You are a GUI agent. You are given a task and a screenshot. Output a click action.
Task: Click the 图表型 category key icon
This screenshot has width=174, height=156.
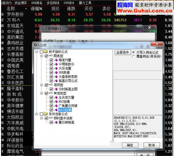[51, 56]
